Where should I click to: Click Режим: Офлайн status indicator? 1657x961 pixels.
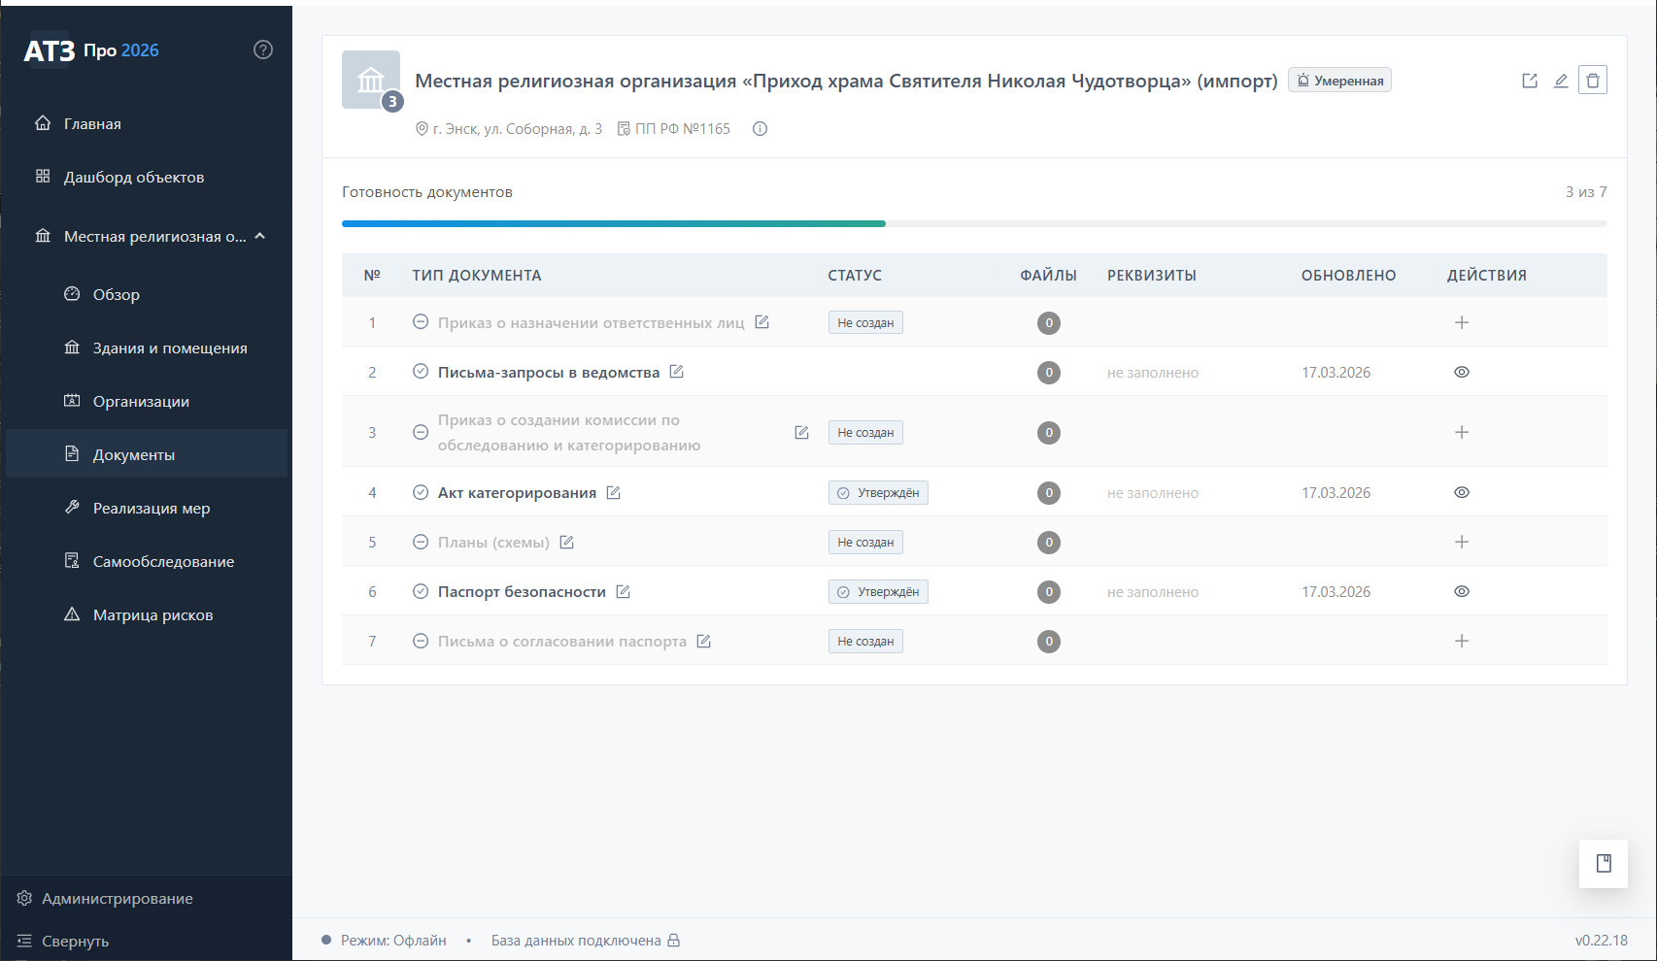coord(384,940)
